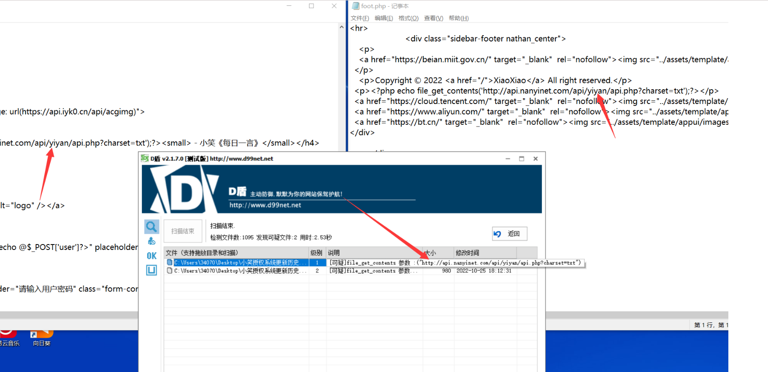The height and width of the screenshot is (372, 768).
Task: Click the api.iyk0.cn/api/acgimg line in left notepad
Action: coord(72,111)
